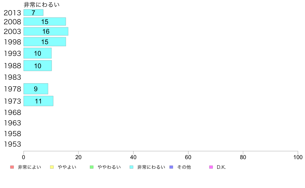Click the 40 axis tick label

click(133, 157)
